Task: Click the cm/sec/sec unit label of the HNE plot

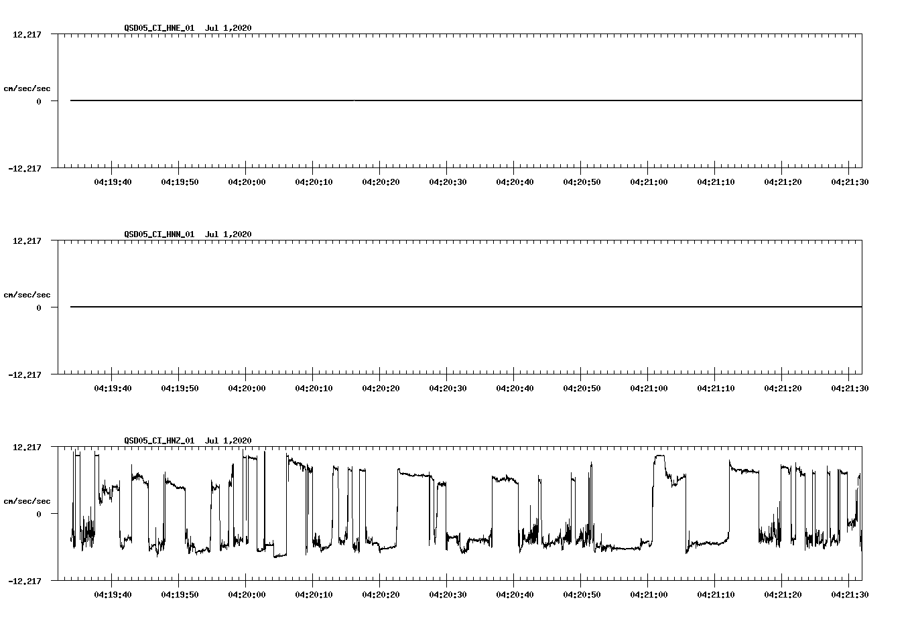Action: pos(27,88)
